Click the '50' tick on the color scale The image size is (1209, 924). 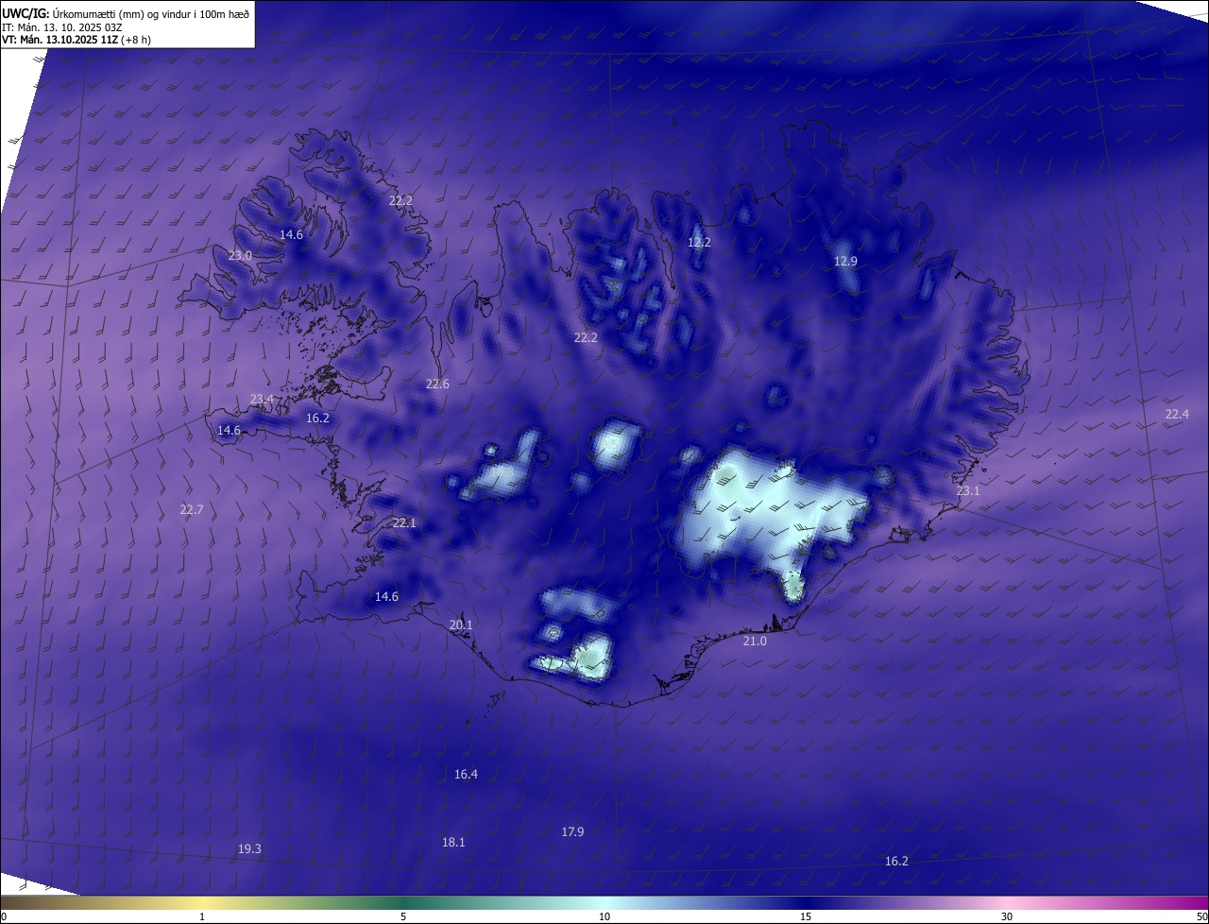click(x=1201, y=916)
